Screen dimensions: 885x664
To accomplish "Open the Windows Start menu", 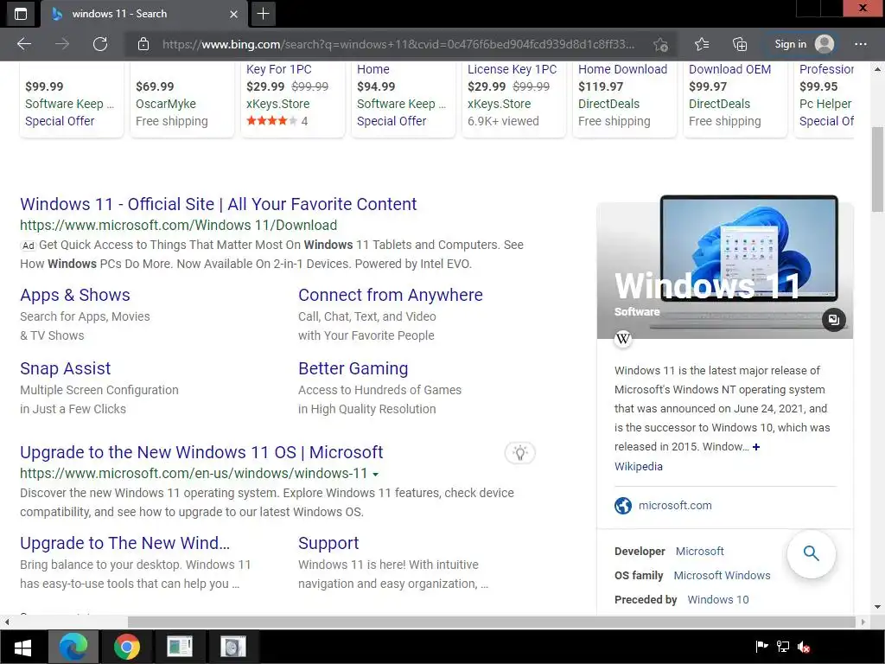I will (23, 647).
